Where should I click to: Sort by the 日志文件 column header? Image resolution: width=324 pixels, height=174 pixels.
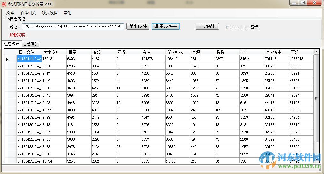[30, 52]
